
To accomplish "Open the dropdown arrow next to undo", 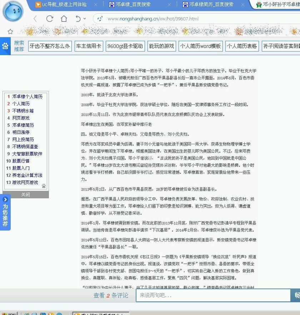I will point(85,19).
